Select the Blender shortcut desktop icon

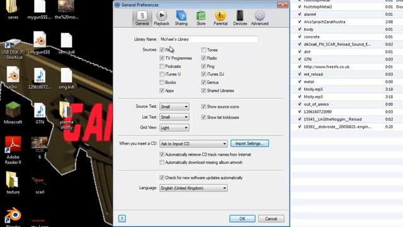coord(13,218)
